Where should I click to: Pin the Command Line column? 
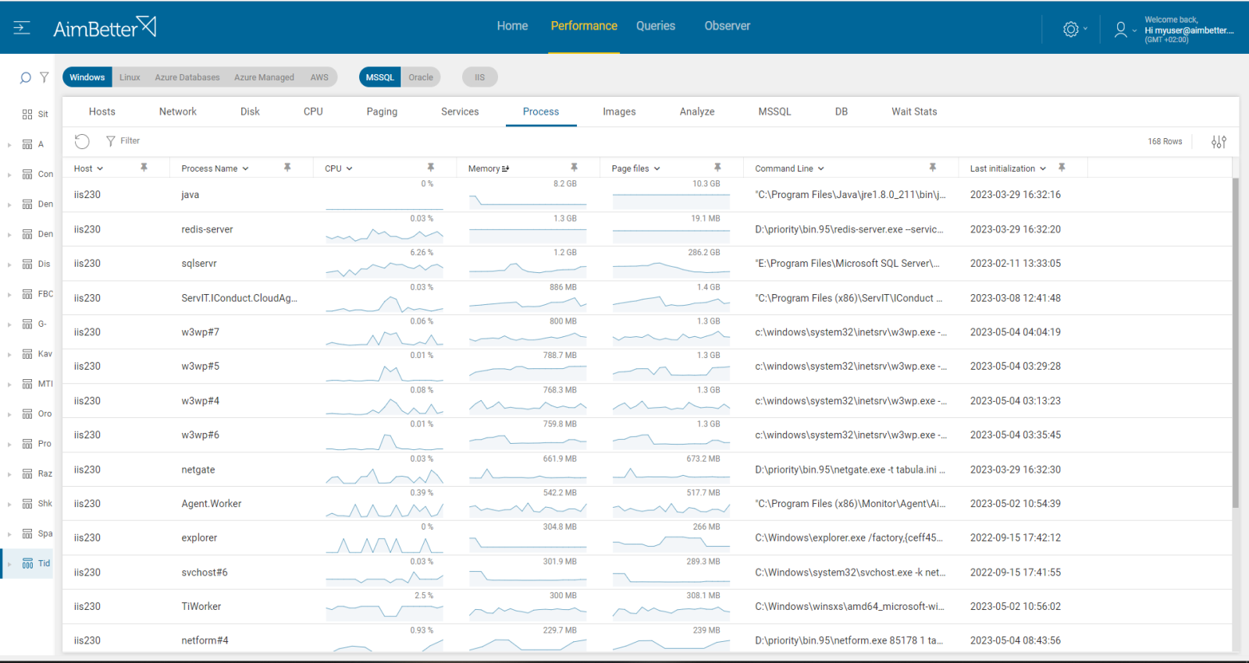point(932,168)
